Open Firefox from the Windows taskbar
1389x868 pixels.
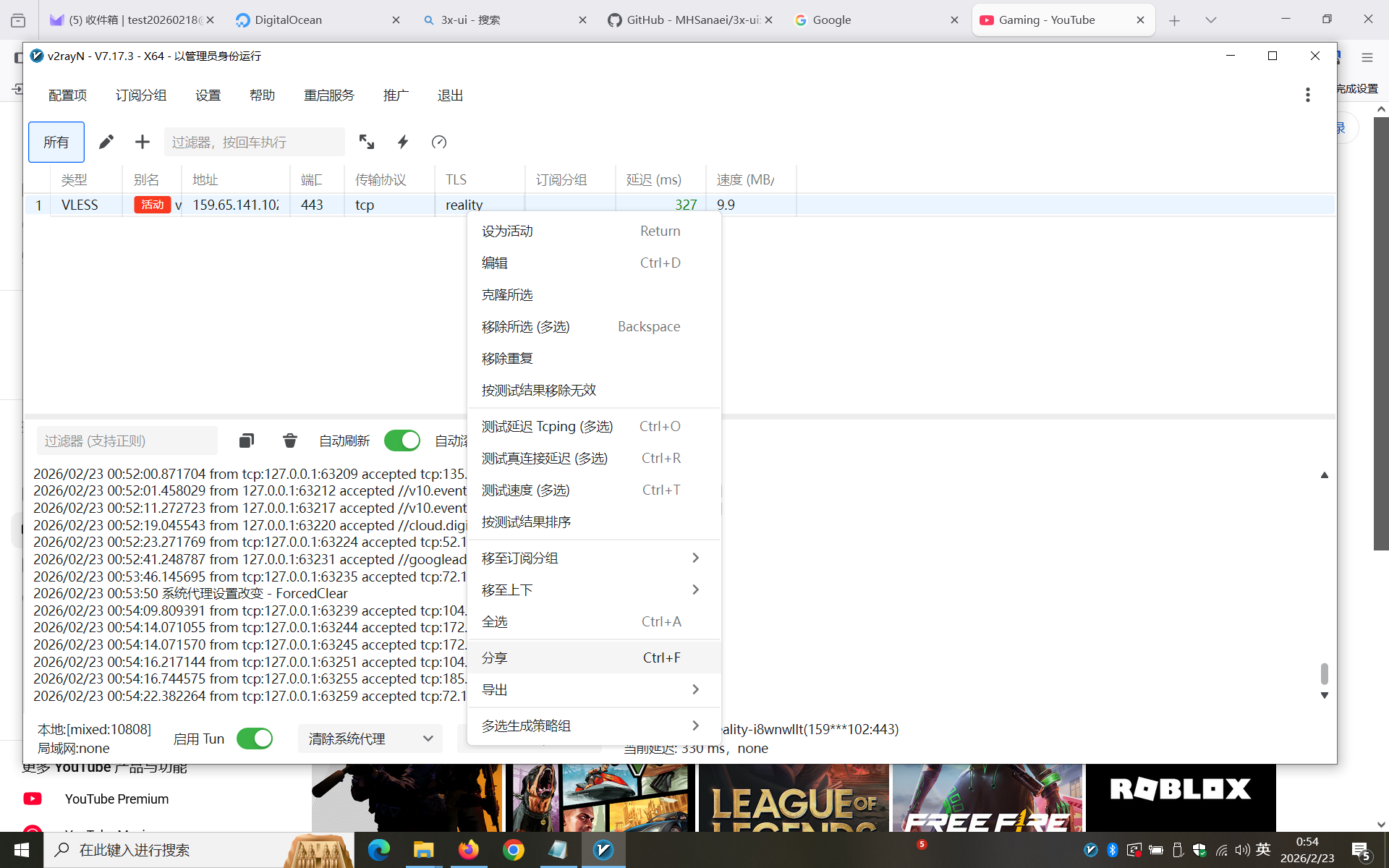pyautogui.click(x=468, y=850)
